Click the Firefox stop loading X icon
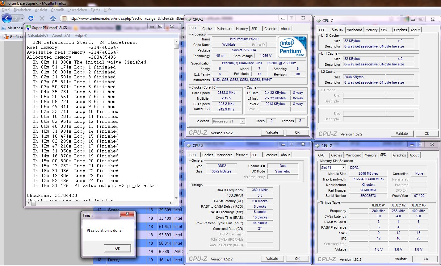This screenshot has height=266, width=441. pyautogui.click(x=42, y=18)
